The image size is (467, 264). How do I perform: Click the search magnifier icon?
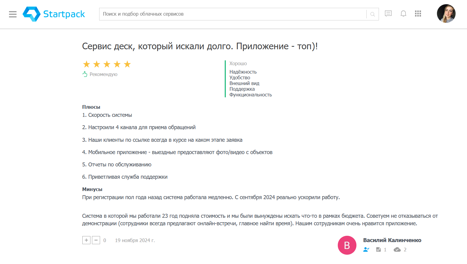[x=372, y=14]
